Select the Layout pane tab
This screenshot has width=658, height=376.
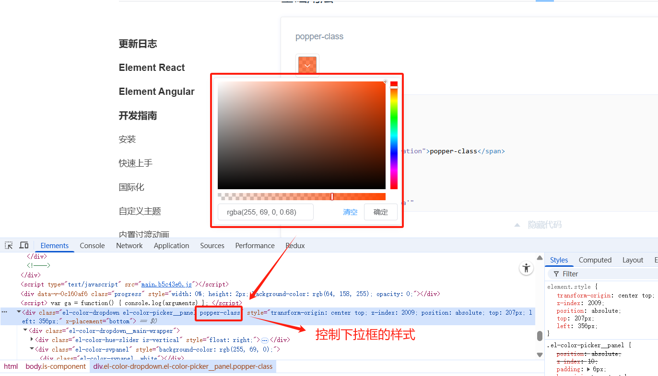[x=633, y=260]
